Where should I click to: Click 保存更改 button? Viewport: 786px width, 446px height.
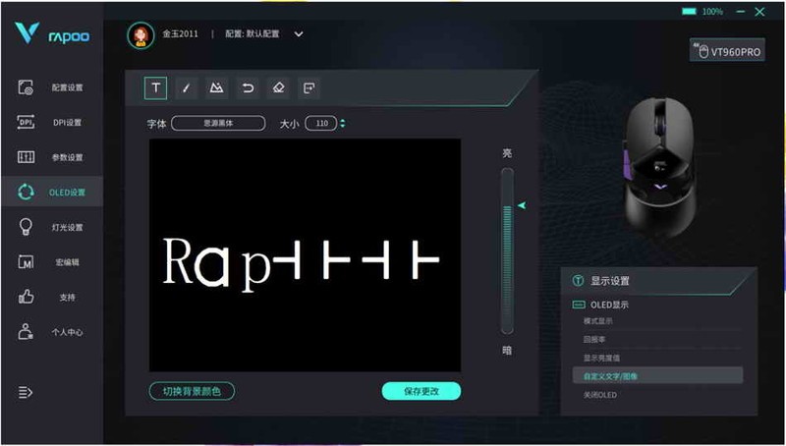pyautogui.click(x=421, y=391)
